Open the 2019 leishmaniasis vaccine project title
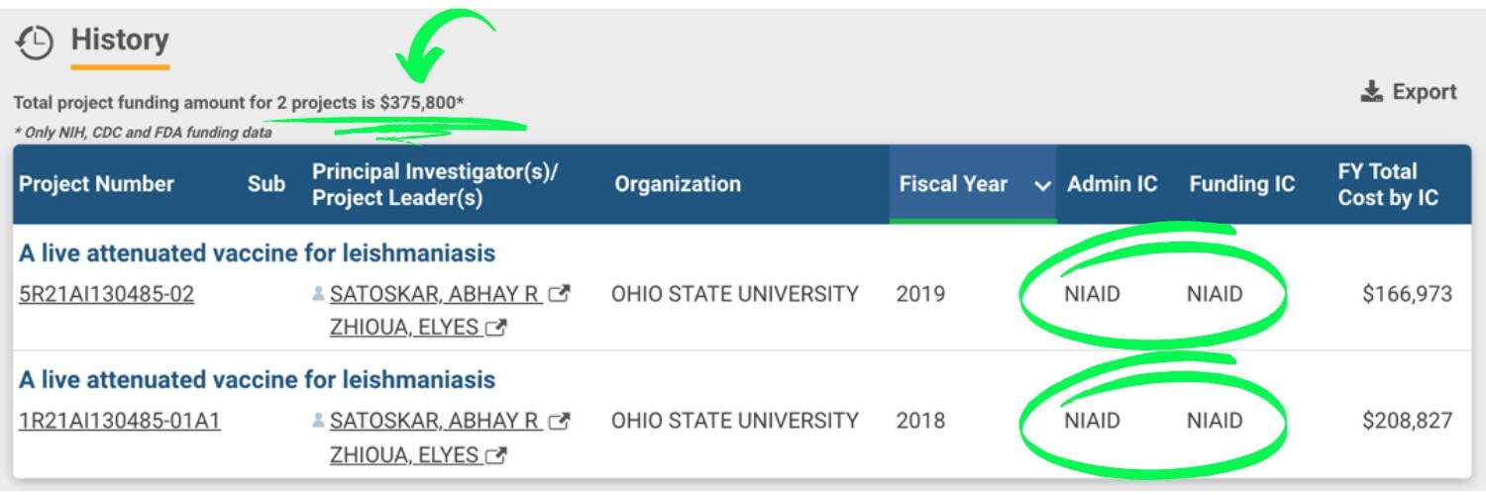The image size is (1486, 495). [x=257, y=253]
